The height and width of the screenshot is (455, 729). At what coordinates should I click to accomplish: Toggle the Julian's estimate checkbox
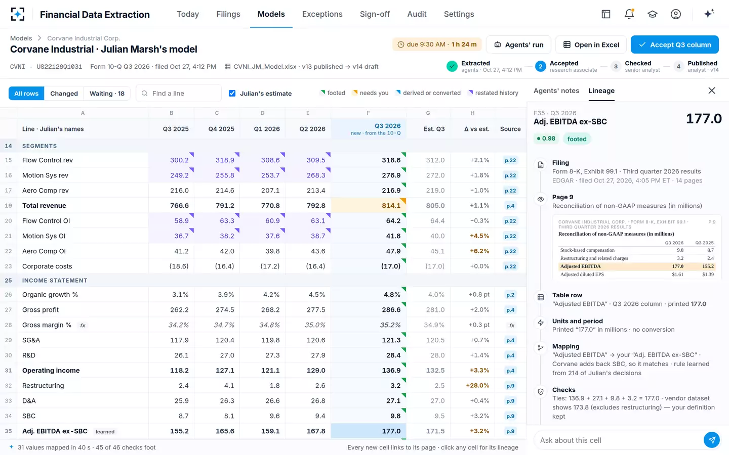pyautogui.click(x=232, y=93)
